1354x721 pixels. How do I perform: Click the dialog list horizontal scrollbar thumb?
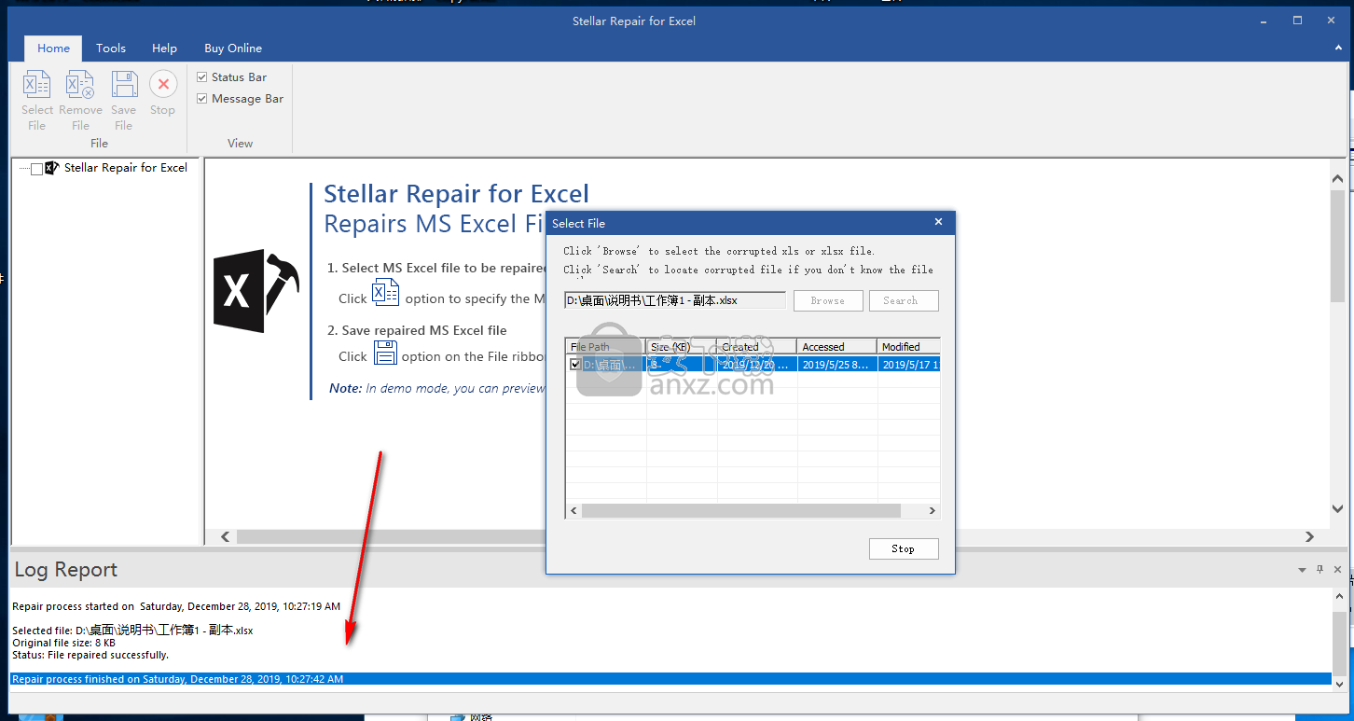pos(741,511)
